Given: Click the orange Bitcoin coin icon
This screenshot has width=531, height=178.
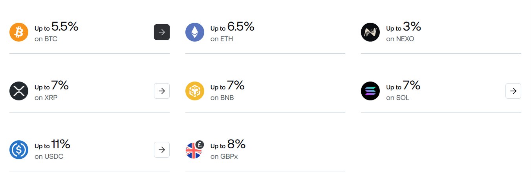Looking at the screenshot, I should [19, 32].
